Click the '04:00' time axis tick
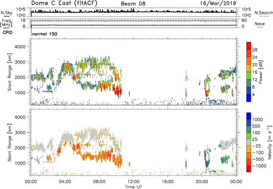This screenshot has width=273, height=189. (x=65, y=182)
